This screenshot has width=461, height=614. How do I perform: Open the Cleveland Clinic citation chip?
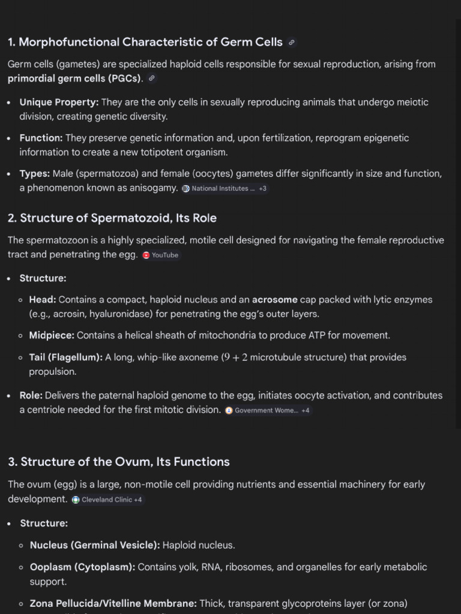click(x=108, y=499)
